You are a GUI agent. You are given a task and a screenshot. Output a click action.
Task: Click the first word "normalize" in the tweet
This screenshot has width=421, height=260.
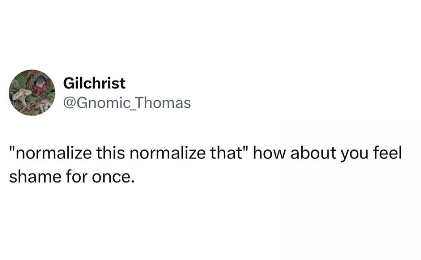53,153
